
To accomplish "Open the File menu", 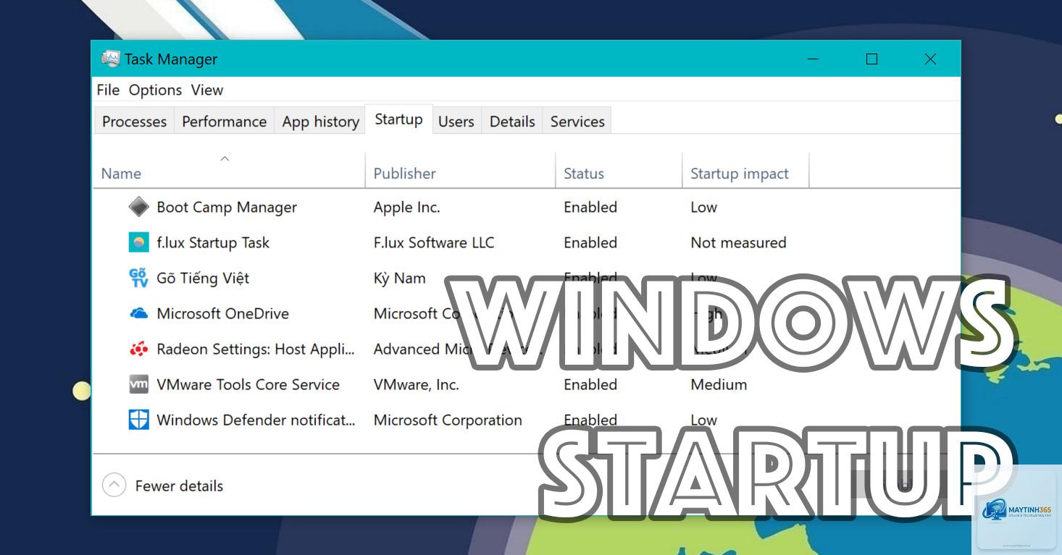I will (108, 90).
